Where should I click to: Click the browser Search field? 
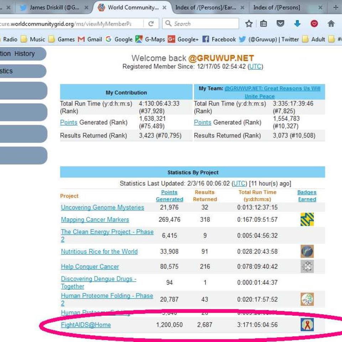[201, 24]
